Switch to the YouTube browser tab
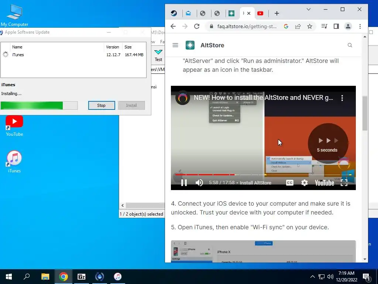This screenshot has height=284, width=378. coord(260,13)
